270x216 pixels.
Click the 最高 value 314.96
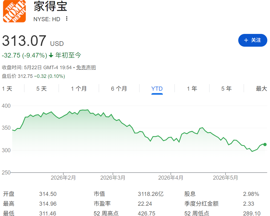click(x=48, y=204)
